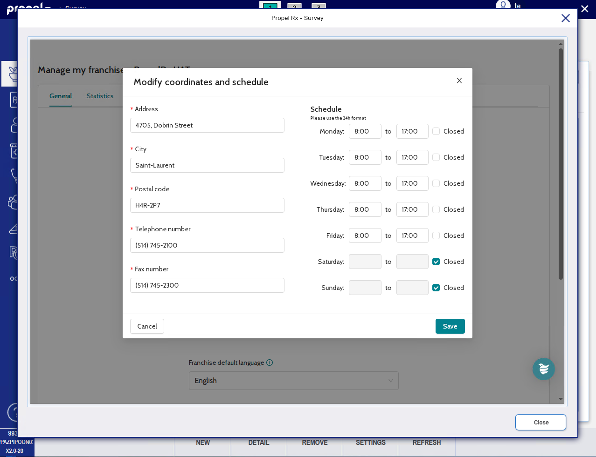Close the Propel Rx Survey window with X
The image size is (596, 457).
(565, 18)
